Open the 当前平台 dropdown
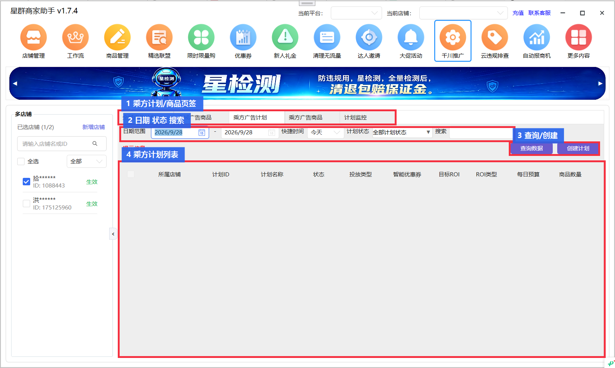 coord(356,13)
